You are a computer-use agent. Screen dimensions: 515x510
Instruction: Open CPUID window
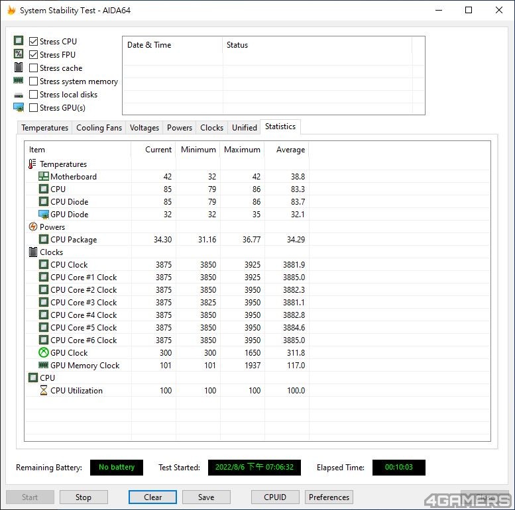tap(275, 497)
